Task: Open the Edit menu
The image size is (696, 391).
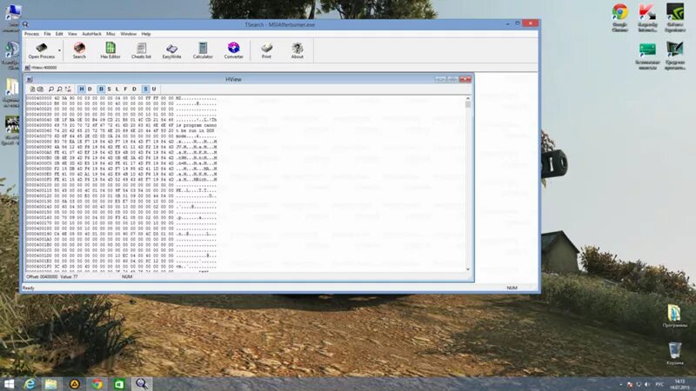Action: click(x=59, y=34)
